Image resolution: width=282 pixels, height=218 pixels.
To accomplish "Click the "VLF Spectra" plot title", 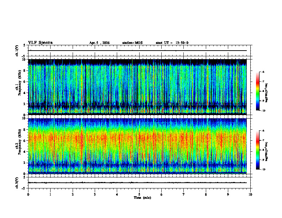I will (40, 43).
